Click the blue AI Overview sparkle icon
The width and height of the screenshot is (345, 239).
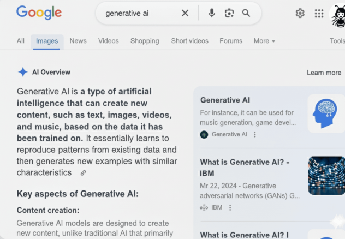pyautogui.click(x=23, y=72)
